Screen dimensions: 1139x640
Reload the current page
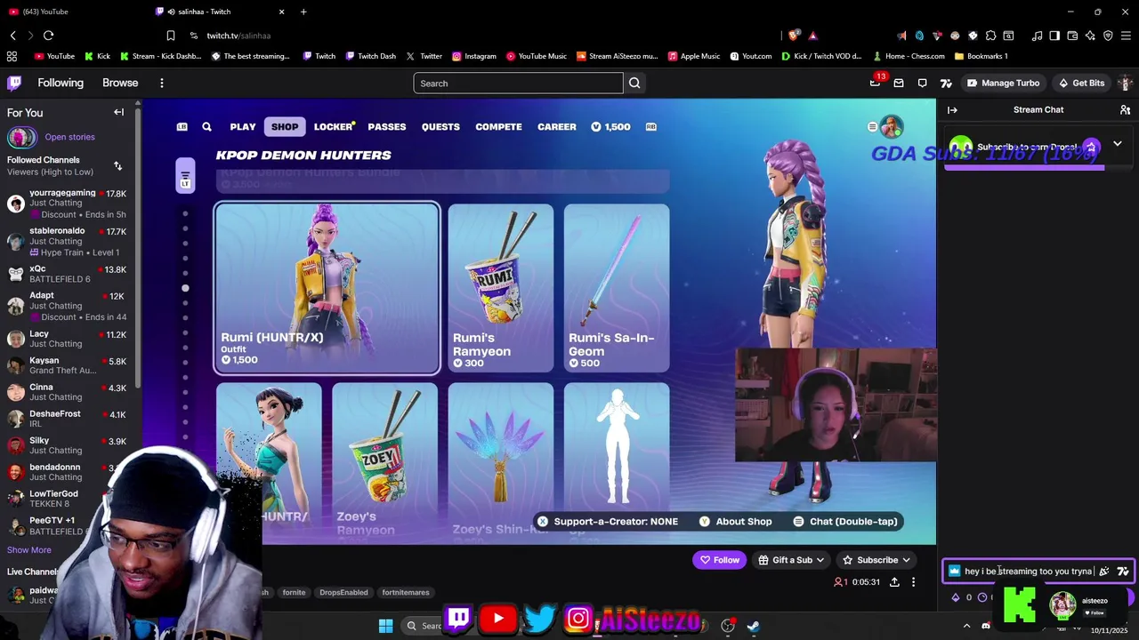pos(48,36)
